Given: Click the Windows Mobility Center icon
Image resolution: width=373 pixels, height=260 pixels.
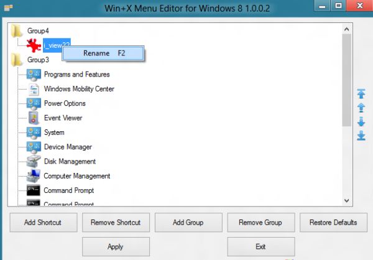Looking at the screenshot, I should coord(34,90).
